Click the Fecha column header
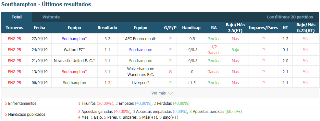 [40, 27]
